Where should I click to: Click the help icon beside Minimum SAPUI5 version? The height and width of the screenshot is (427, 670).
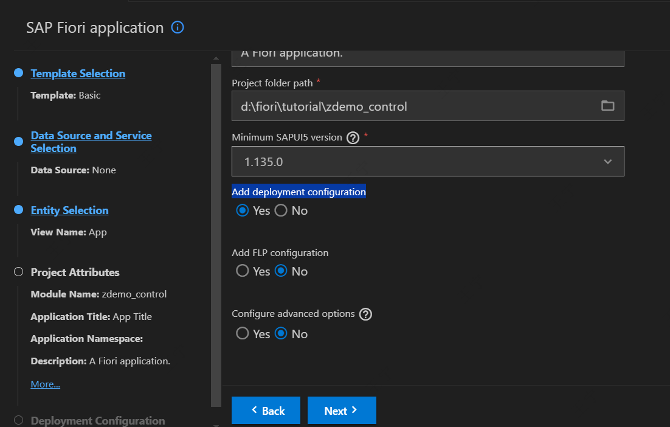coord(353,137)
